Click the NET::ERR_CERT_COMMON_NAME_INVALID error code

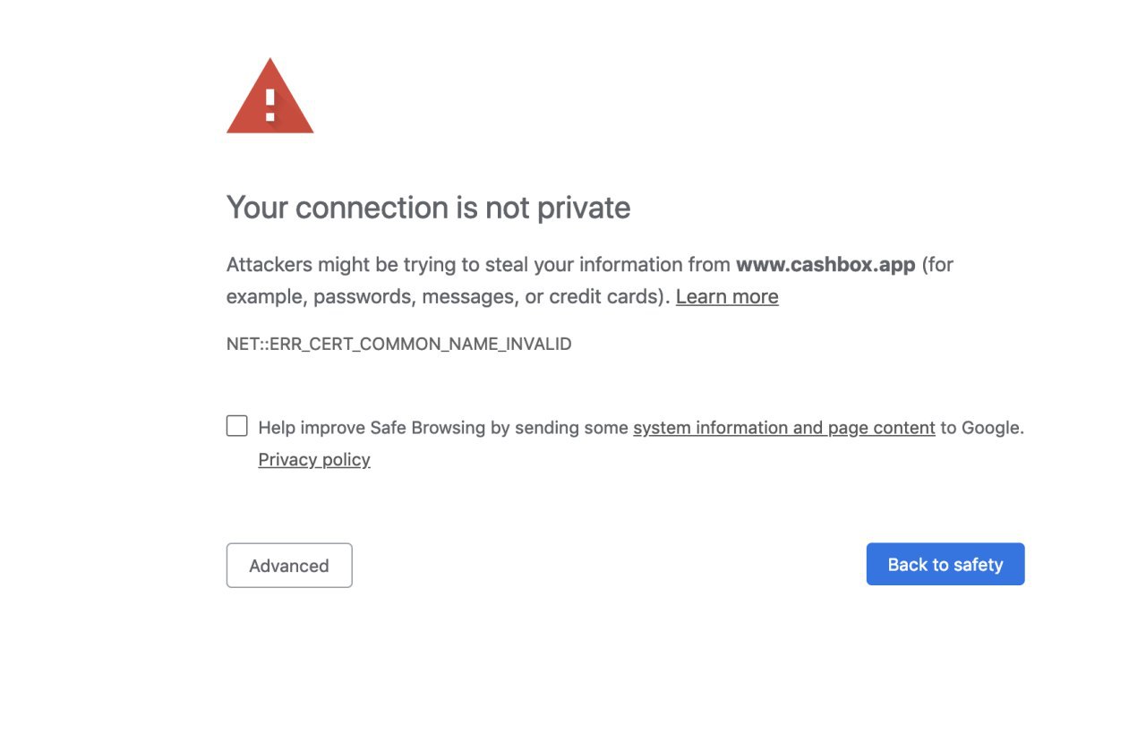tap(398, 345)
